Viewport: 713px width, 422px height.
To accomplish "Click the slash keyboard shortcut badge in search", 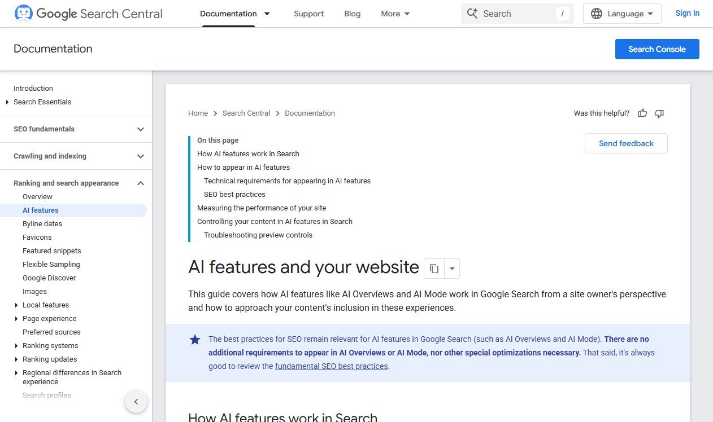I will (x=562, y=14).
